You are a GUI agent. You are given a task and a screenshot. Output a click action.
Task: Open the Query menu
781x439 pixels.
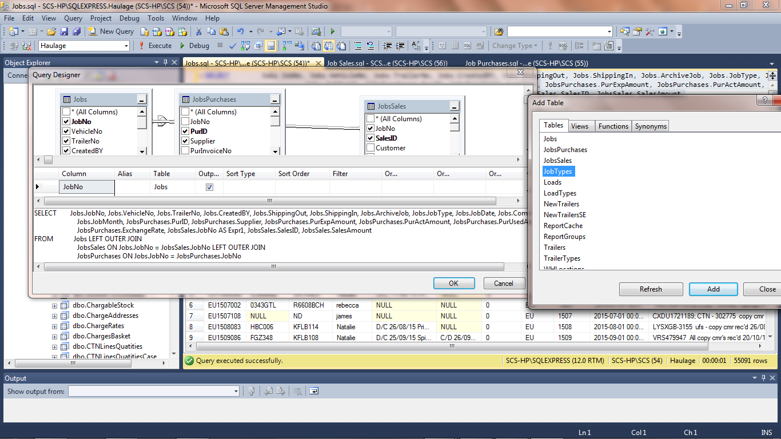click(x=73, y=18)
